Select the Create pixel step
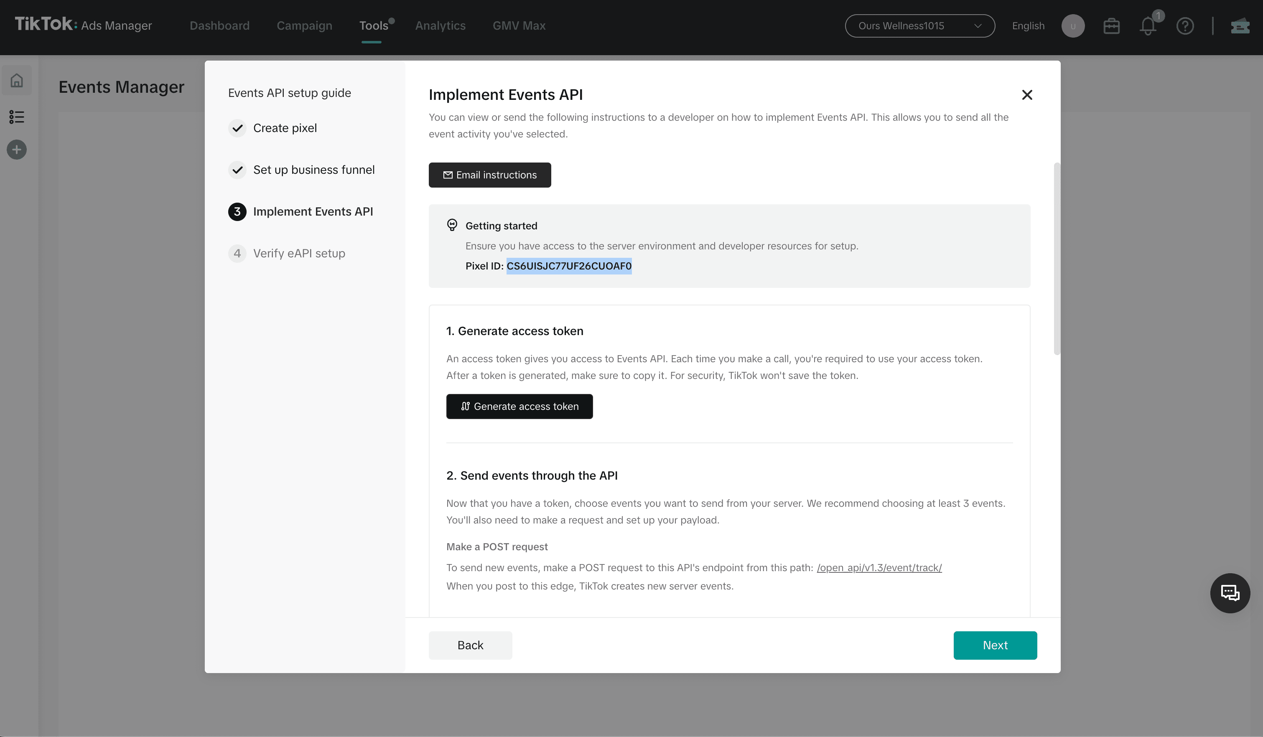 [x=285, y=128]
